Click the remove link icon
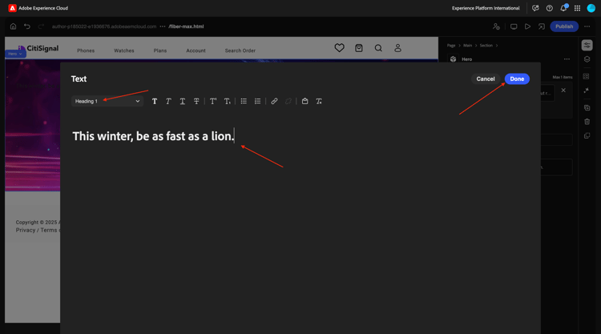Image resolution: width=601 pixels, height=334 pixels. (x=288, y=101)
